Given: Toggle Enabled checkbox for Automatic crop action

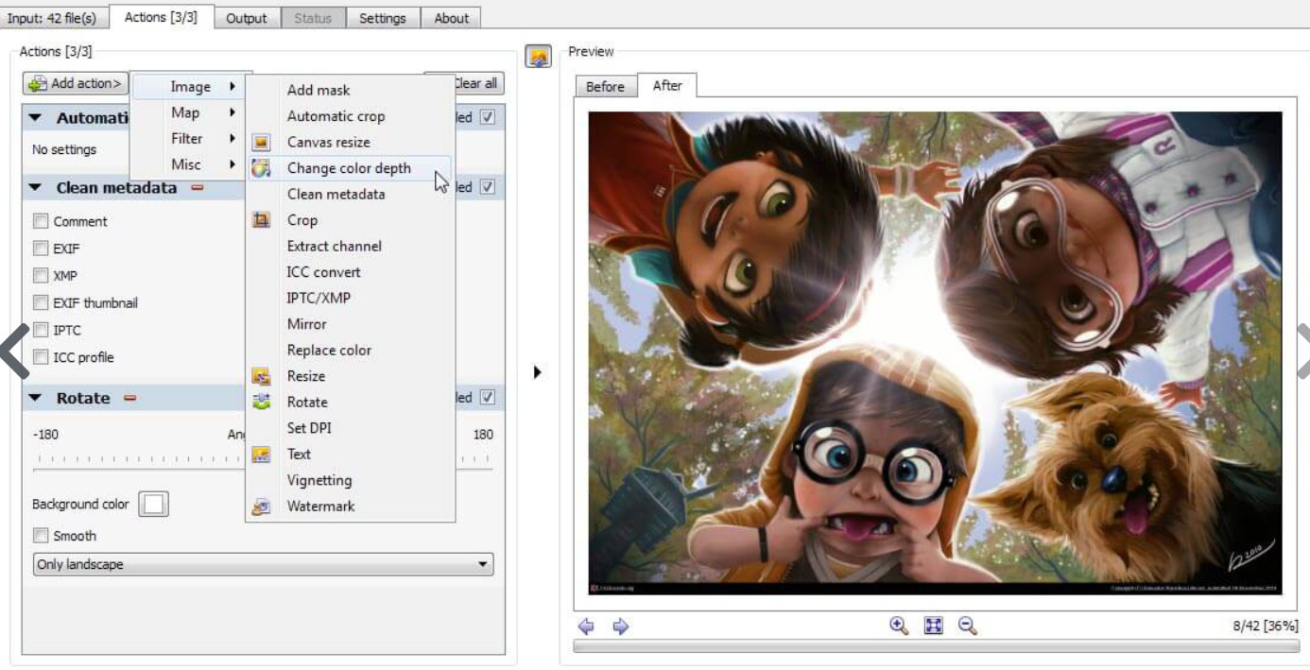Looking at the screenshot, I should [488, 117].
